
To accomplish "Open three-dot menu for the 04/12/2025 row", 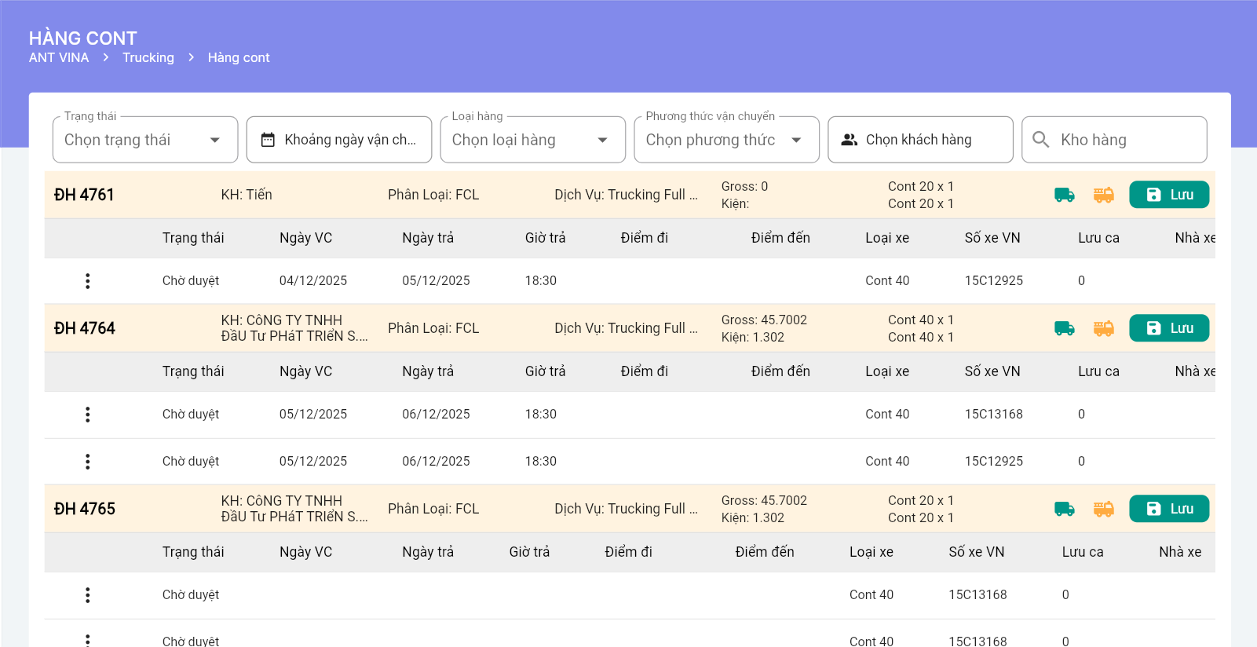I will [87, 281].
